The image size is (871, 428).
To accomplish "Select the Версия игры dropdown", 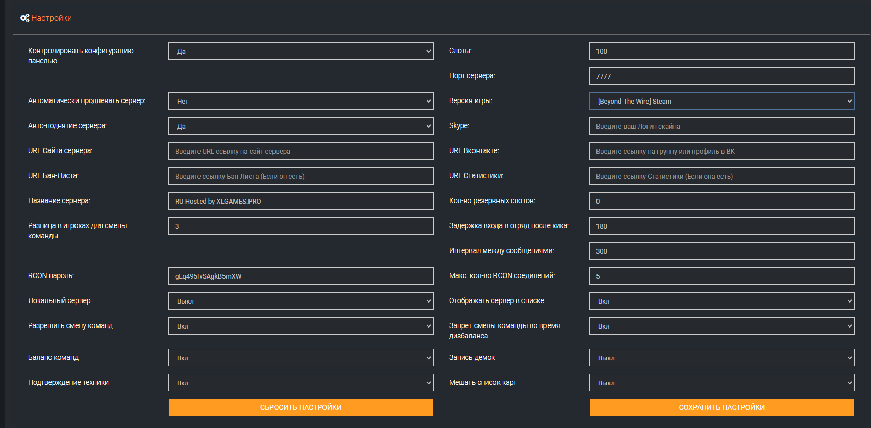I will (721, 101).
